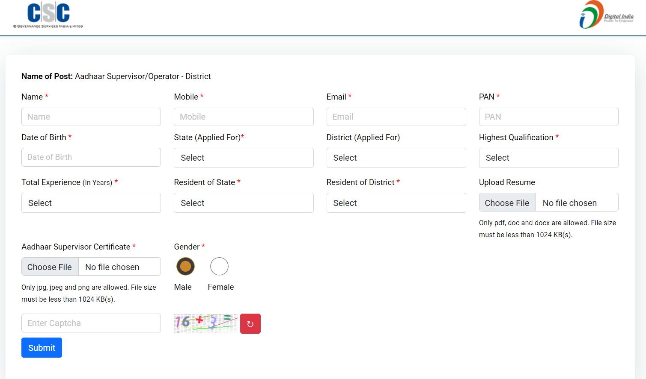Click the PAN input box

548,117
